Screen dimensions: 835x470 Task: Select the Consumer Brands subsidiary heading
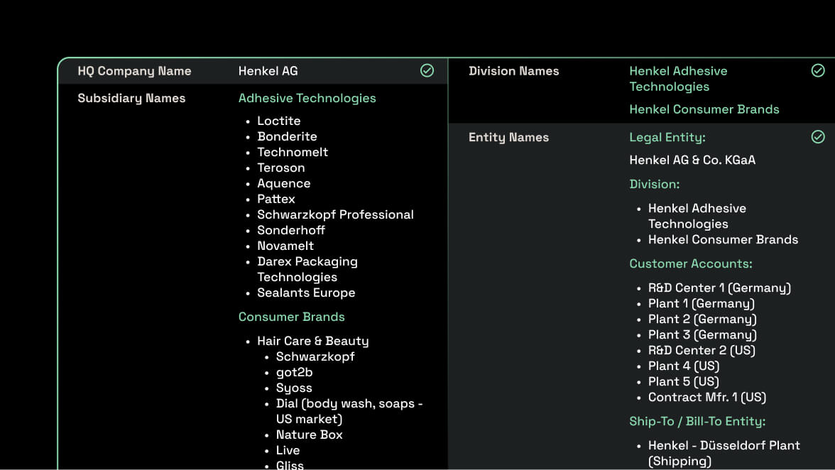291,317
